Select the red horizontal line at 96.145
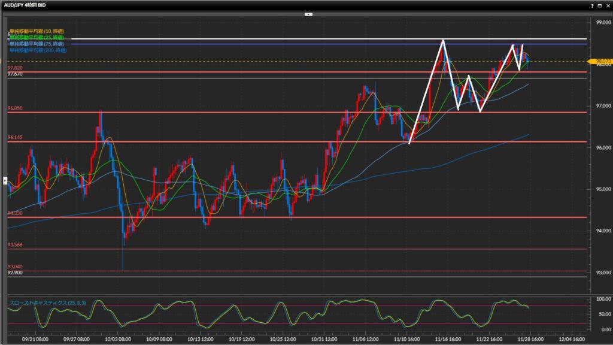613x345 pixels. 299,141
